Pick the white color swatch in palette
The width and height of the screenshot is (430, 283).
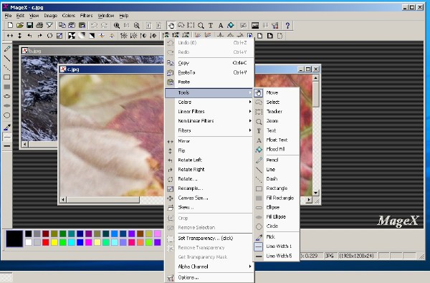29,242
